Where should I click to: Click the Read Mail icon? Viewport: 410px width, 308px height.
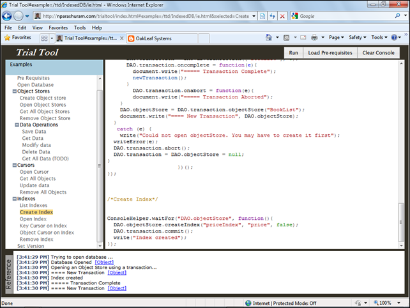click(303, 38)
